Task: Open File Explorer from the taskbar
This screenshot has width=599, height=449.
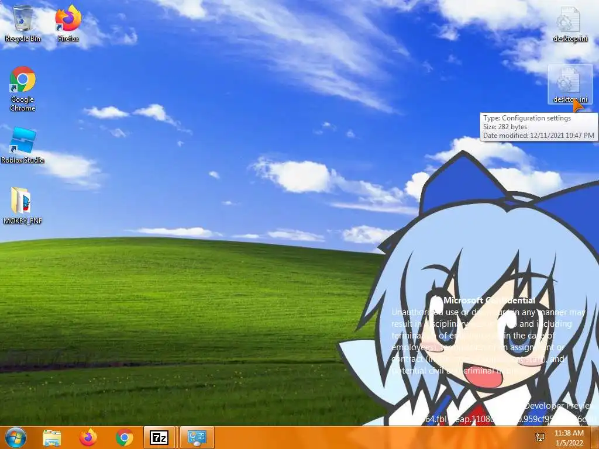Action: pos(52,437)
